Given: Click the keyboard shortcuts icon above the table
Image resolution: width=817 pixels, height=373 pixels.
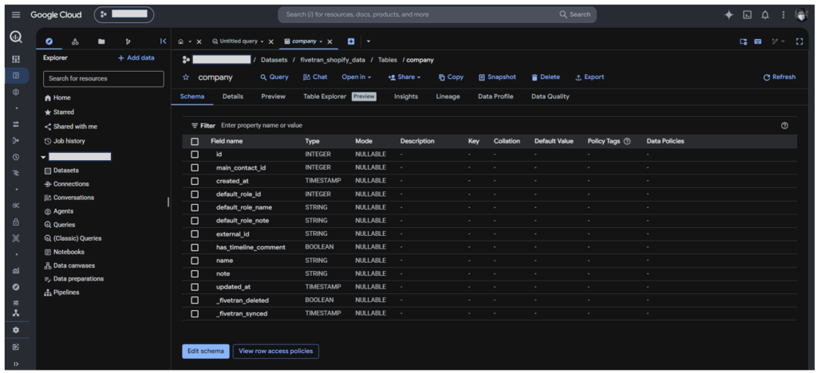Looking at the screenshot, I should point(758,41).
